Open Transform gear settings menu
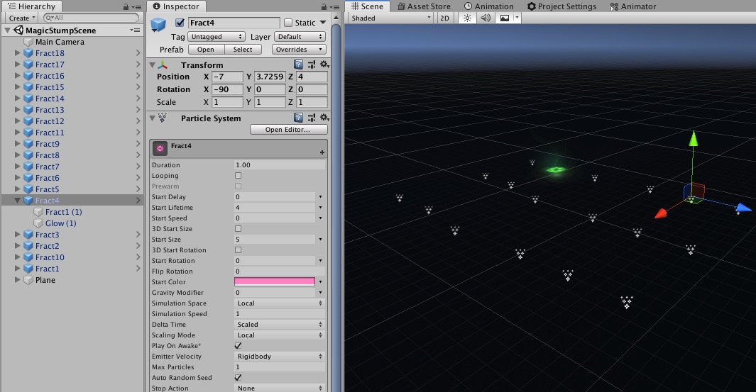 [x=324, y=65]
